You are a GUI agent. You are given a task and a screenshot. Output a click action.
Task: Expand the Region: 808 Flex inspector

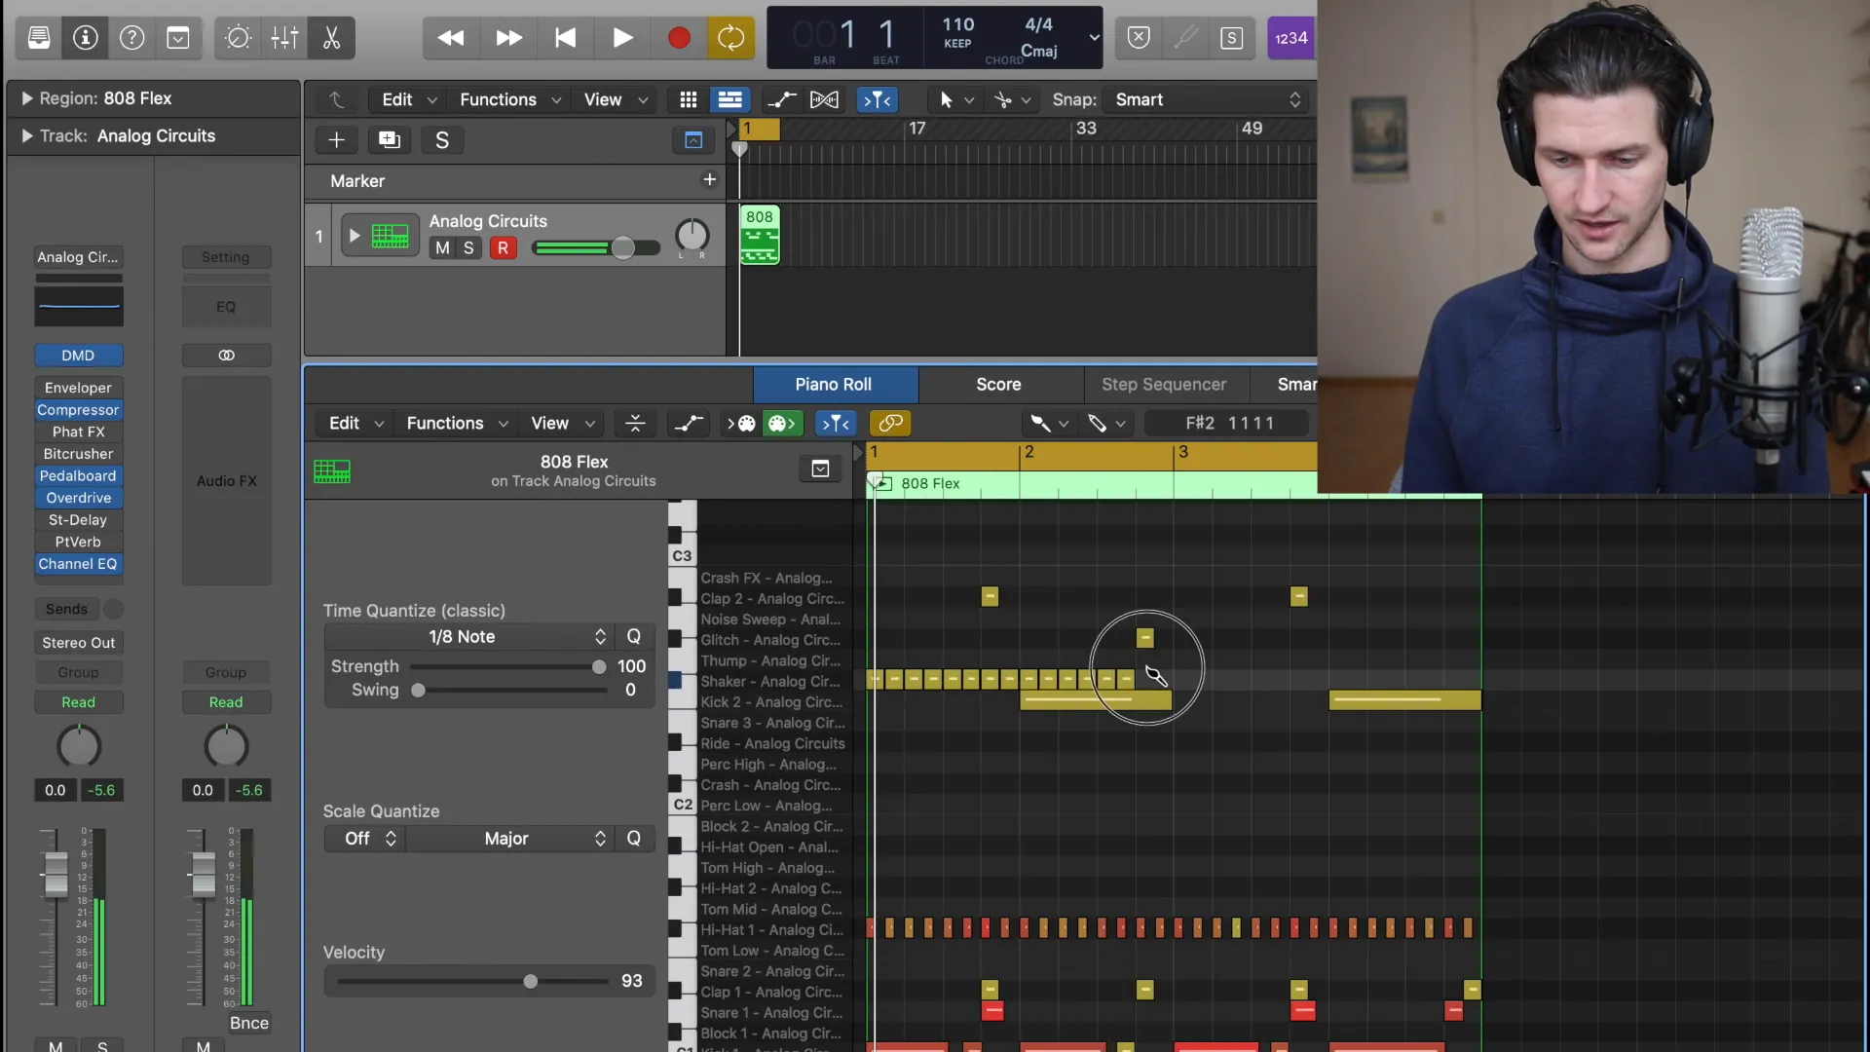coord(27,98)
